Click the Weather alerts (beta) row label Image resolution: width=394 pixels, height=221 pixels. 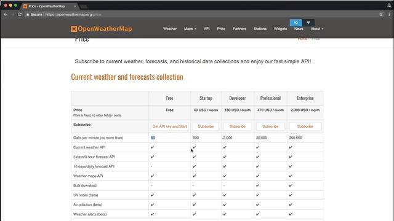pos(90,214)
